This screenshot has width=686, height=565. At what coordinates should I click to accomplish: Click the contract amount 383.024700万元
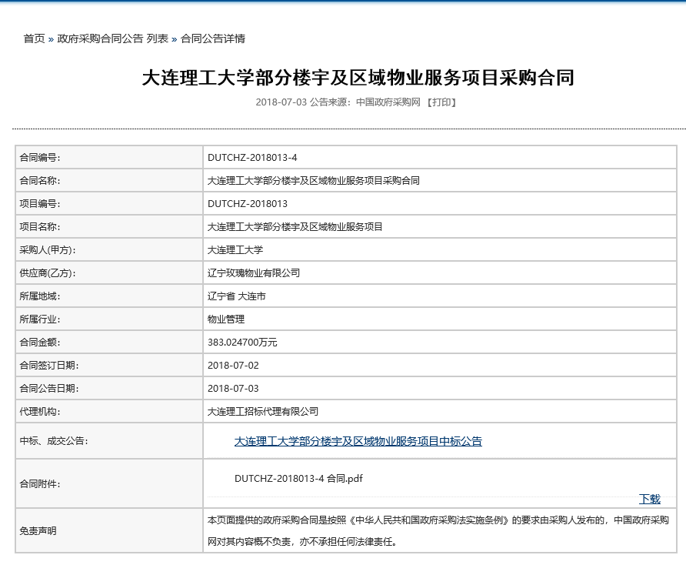coord(242,343)
